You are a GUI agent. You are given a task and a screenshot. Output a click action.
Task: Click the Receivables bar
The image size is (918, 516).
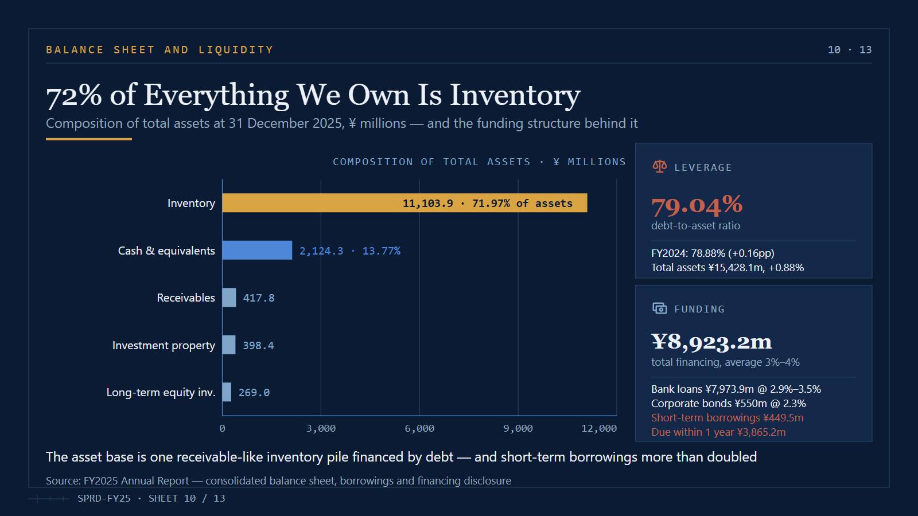229,298
